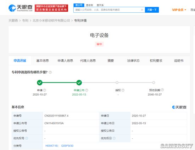Open classification link G09F9/30
The width and height of the screenshot is (195, 150).
coord(67,146)
